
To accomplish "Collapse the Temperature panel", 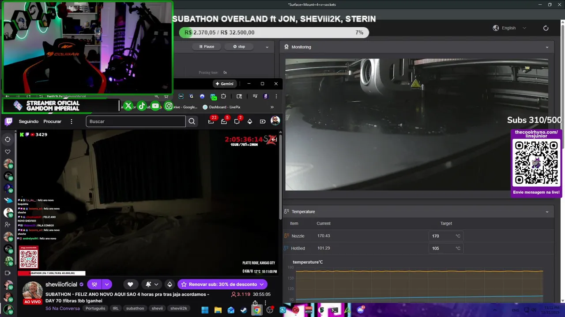I will tap(547, 212).
